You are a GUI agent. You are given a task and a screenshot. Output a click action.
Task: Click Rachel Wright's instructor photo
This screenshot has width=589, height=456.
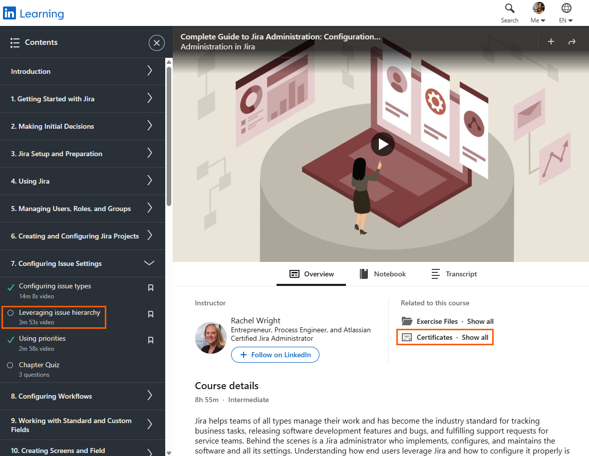tap(211, 338)
